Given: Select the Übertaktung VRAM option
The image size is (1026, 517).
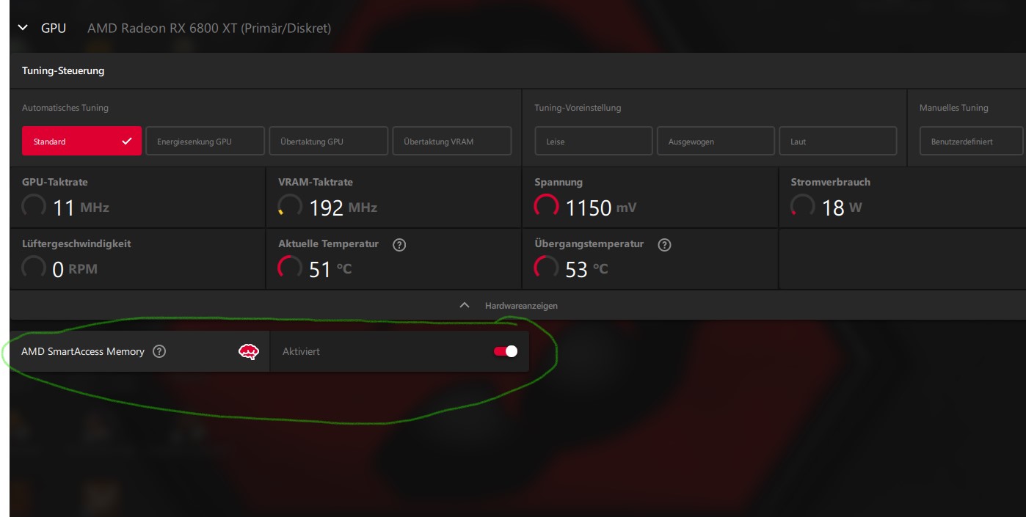Looking at the screenshot, I should (x=452, y=141).
